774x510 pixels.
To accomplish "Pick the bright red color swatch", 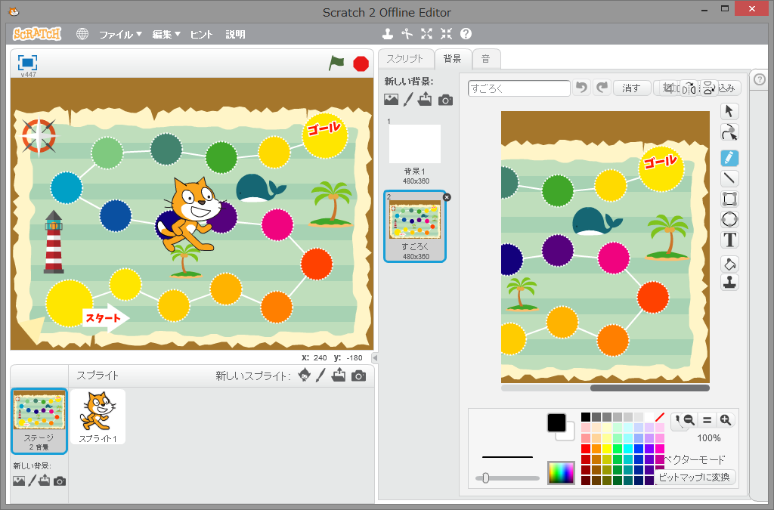I will [x=586, y=449].
